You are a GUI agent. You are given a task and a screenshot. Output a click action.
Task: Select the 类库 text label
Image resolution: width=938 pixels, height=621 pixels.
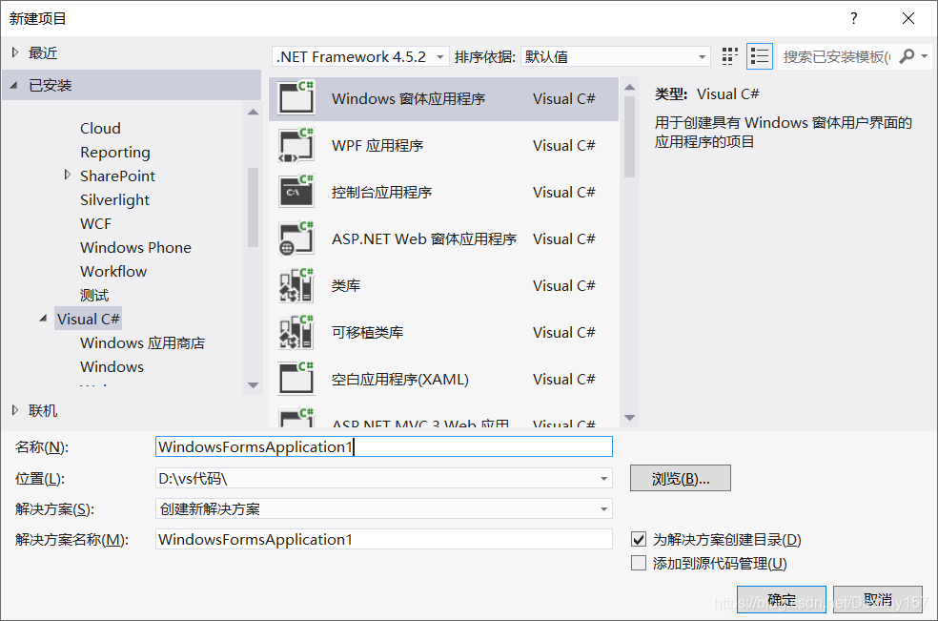[346, 285]
